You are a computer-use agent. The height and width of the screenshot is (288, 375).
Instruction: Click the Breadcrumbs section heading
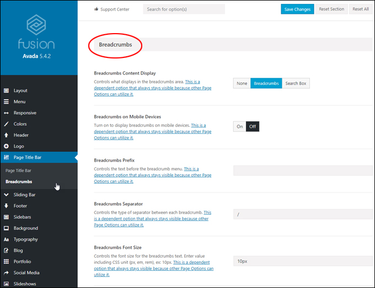point(115,45)
